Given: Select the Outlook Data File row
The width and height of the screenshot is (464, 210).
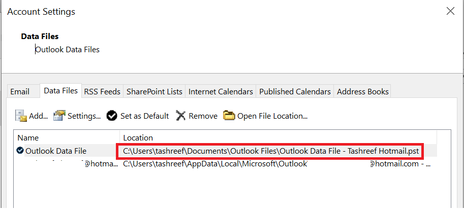Looking at the screenshot, I should coord(56,151).
